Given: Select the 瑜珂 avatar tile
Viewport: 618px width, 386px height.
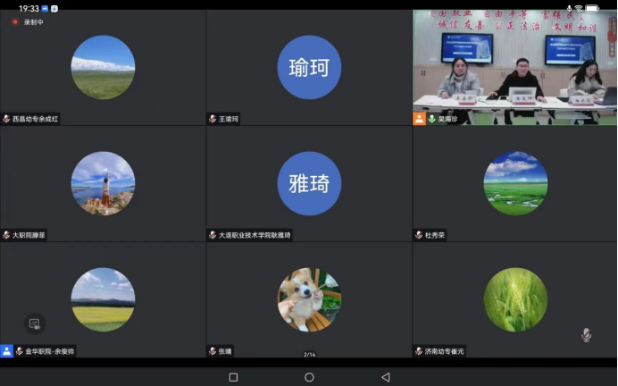Looking at the screenshot, I should [x=309, y=67].
